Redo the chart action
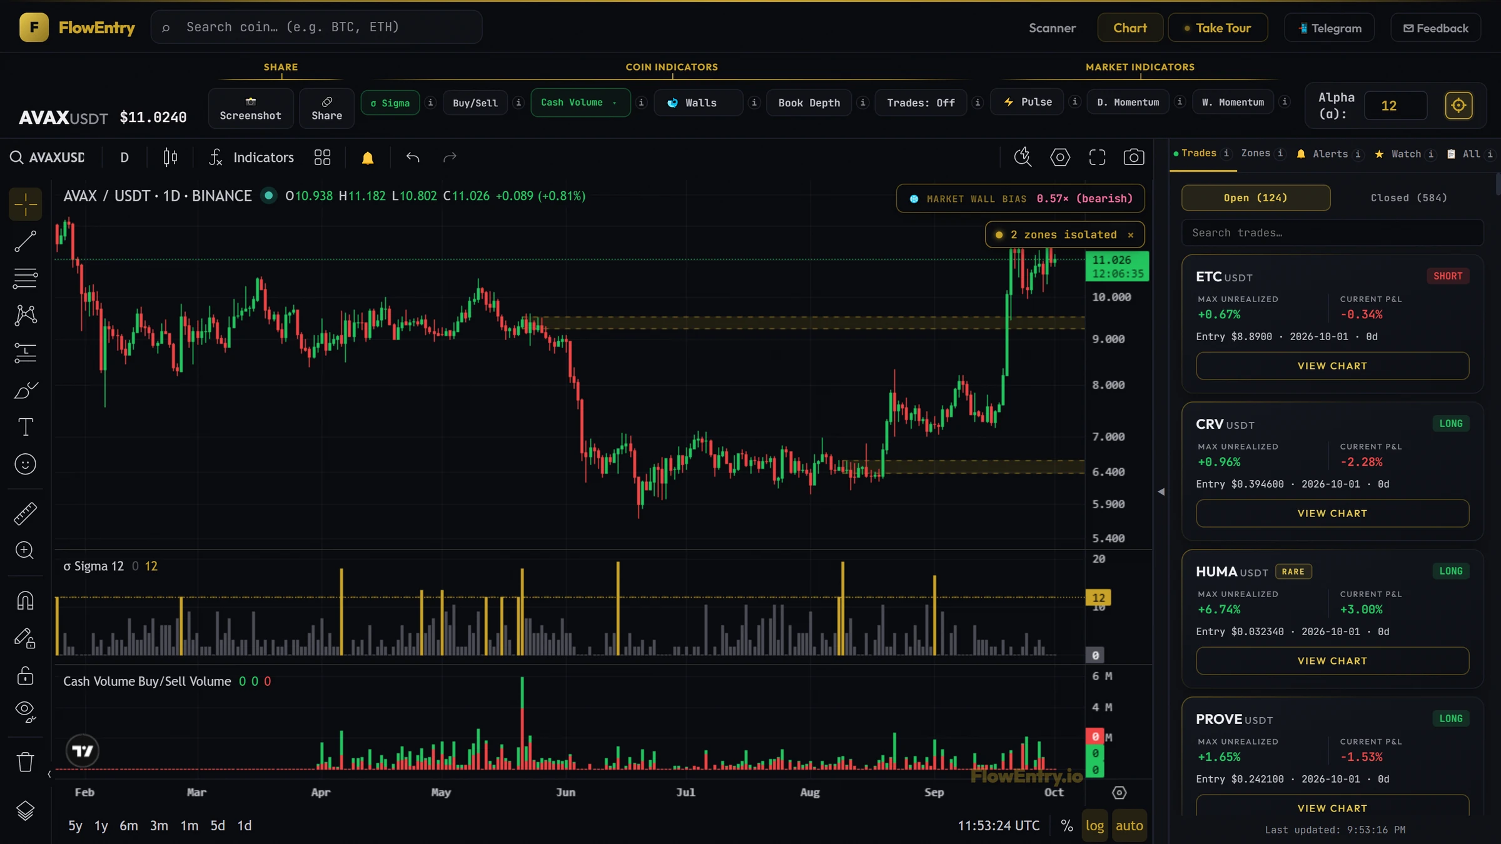1501x844 pixels. 450,157
